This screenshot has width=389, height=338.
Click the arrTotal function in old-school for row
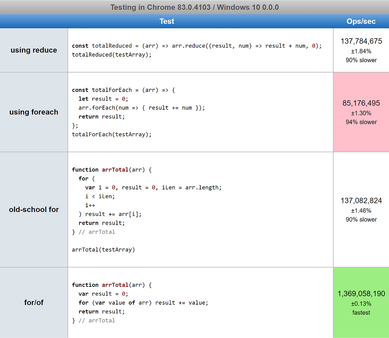point(146,209)
